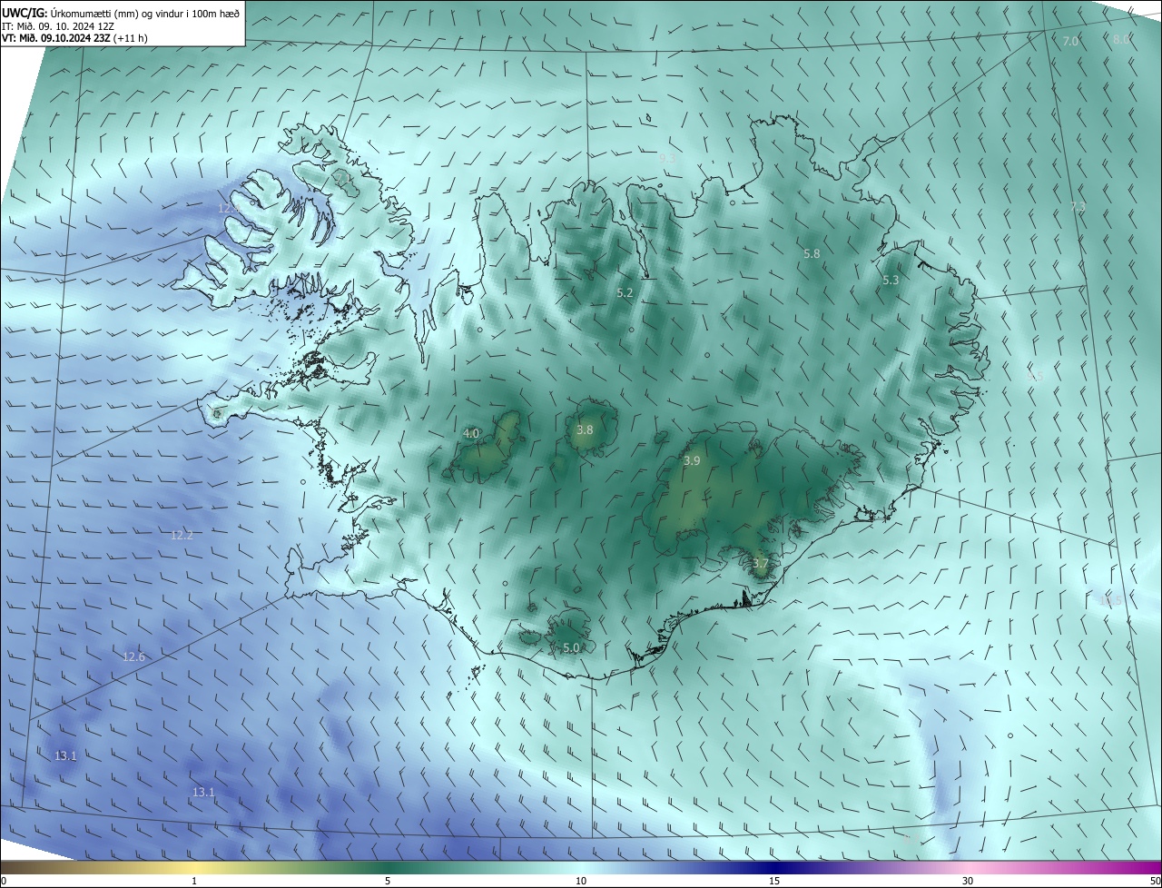Click the 10 tick on the colour scale
Screen dimensions: 1162x888
581,881
